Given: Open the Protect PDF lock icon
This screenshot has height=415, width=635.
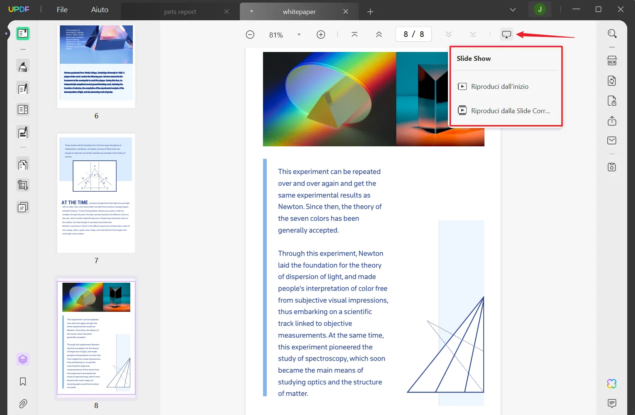Looking at the screenshot, I should [x=612, y=101].
